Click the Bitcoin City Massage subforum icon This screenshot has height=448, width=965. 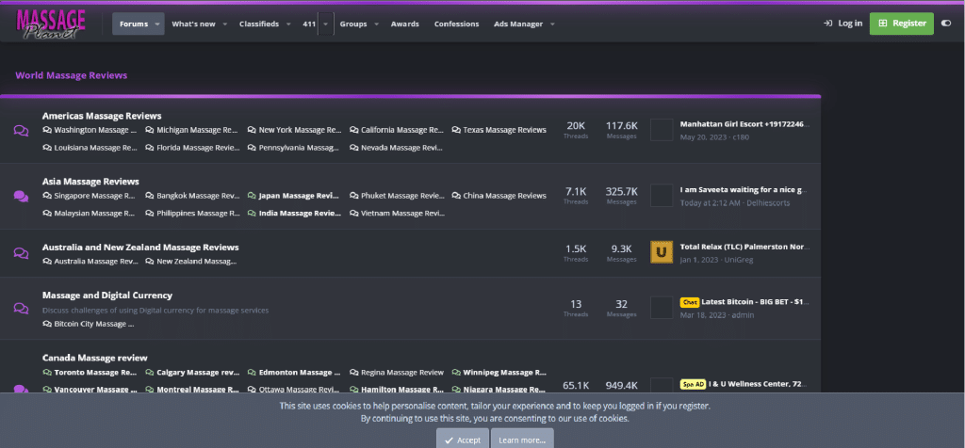47,325
